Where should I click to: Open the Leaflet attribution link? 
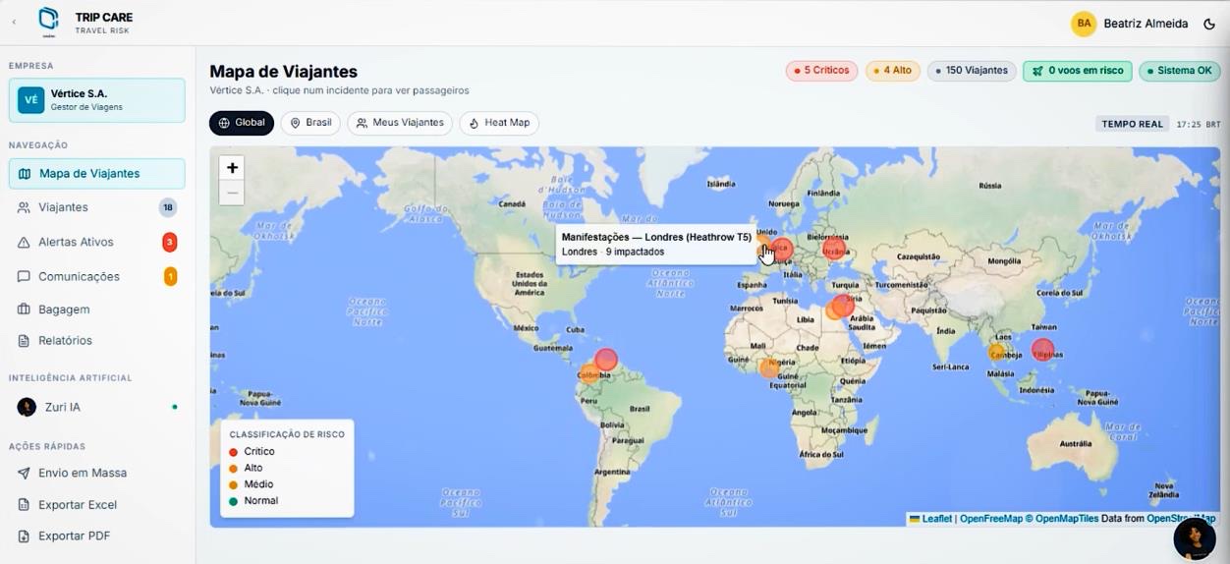click(x=936, y=519)
